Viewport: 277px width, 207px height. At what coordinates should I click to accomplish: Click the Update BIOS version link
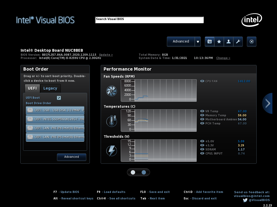click(106, 55)
